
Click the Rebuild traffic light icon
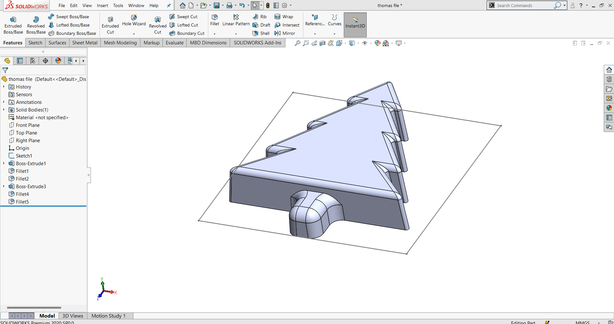(268, 5)
